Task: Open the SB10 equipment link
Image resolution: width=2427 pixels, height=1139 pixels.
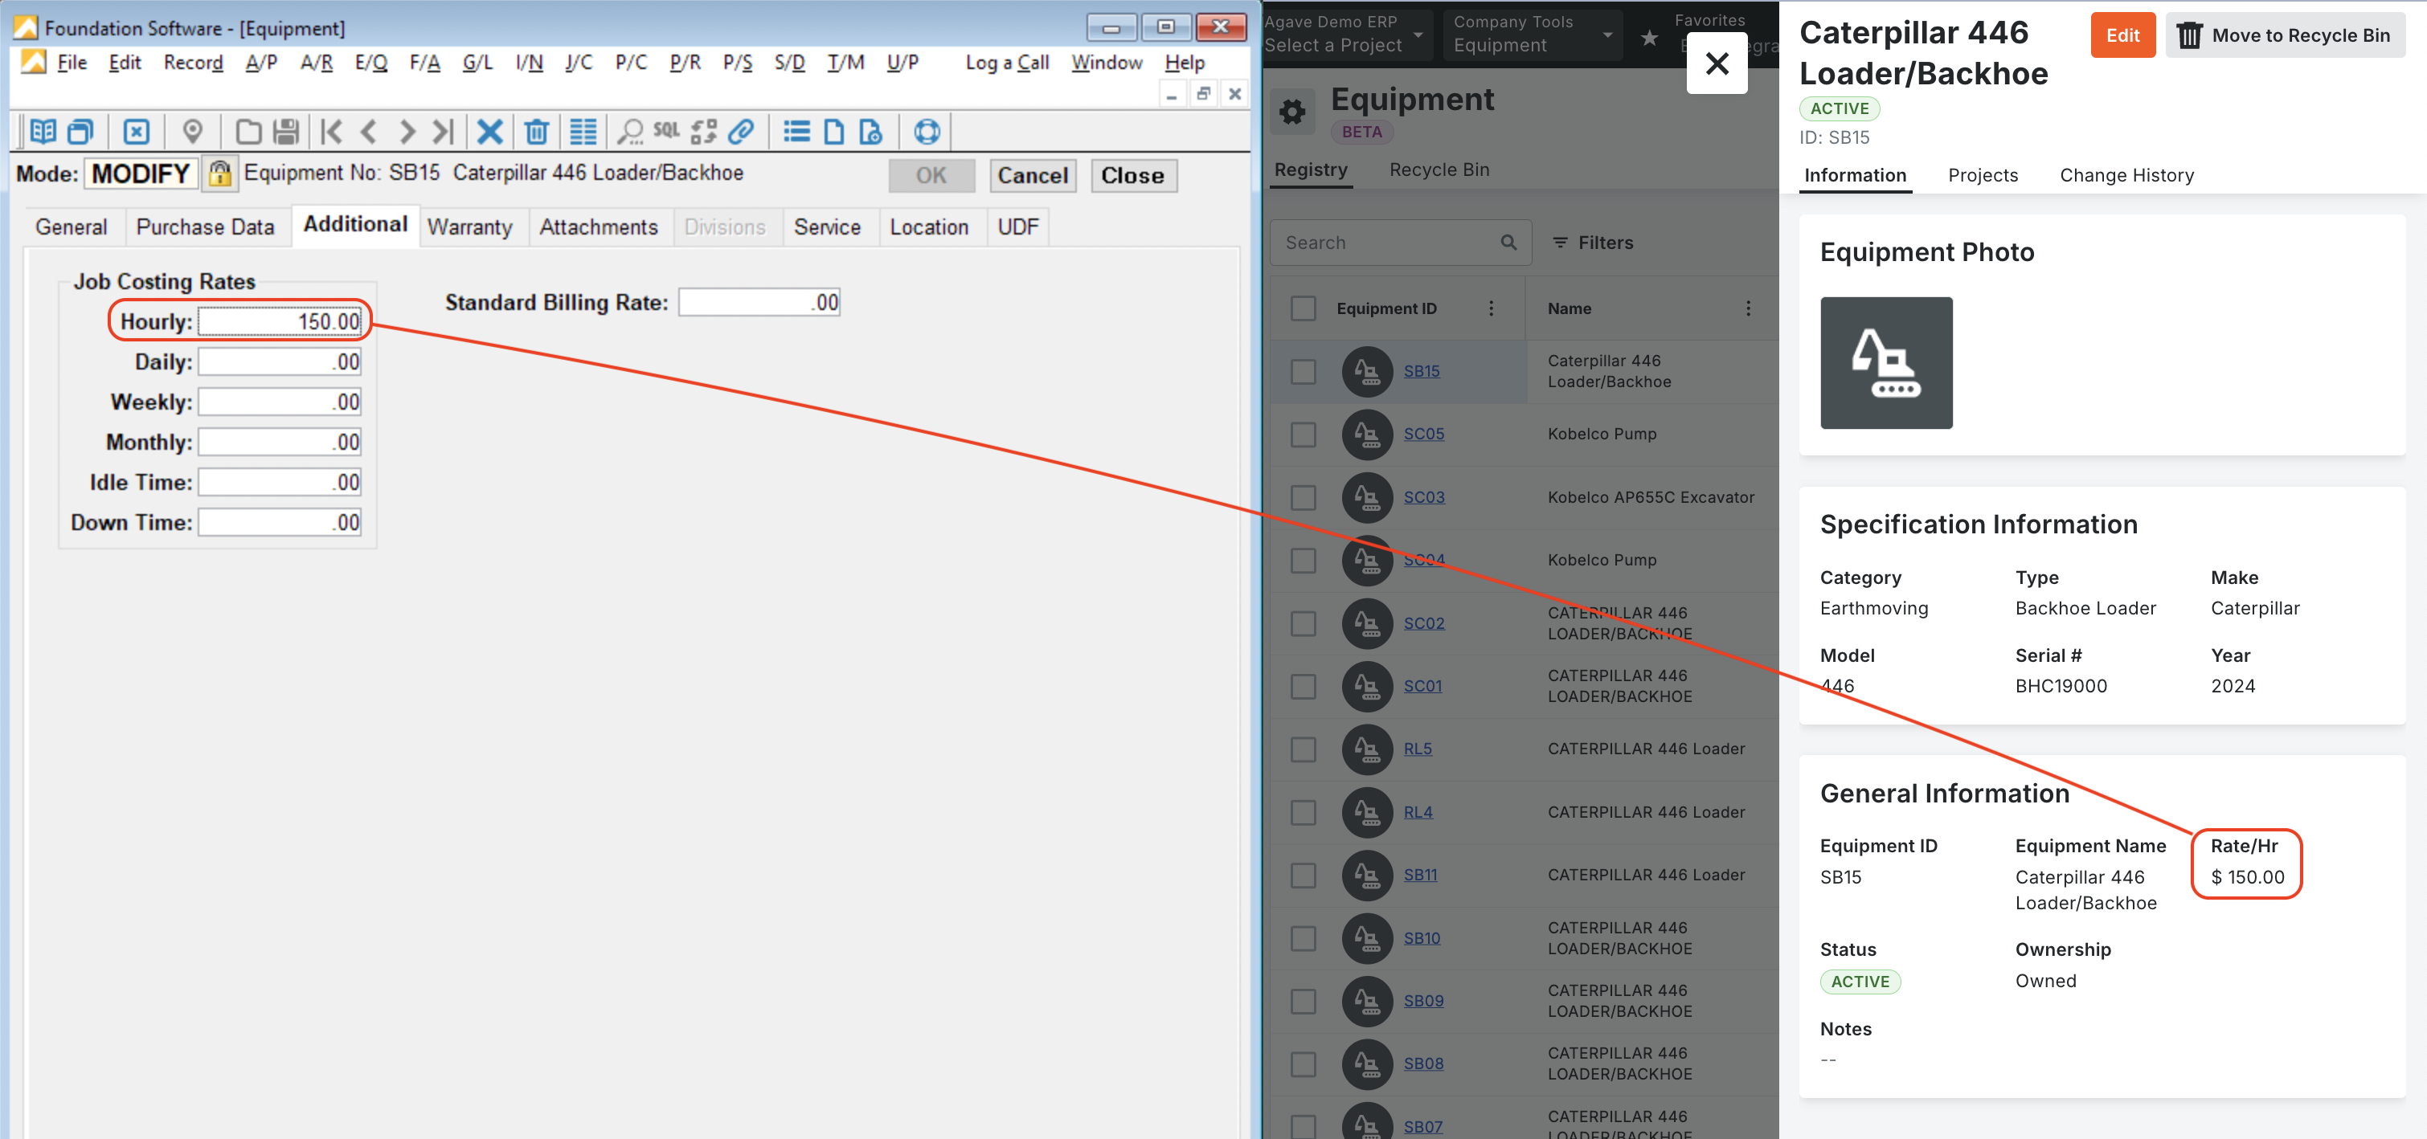Action: tap(1421, 937)
